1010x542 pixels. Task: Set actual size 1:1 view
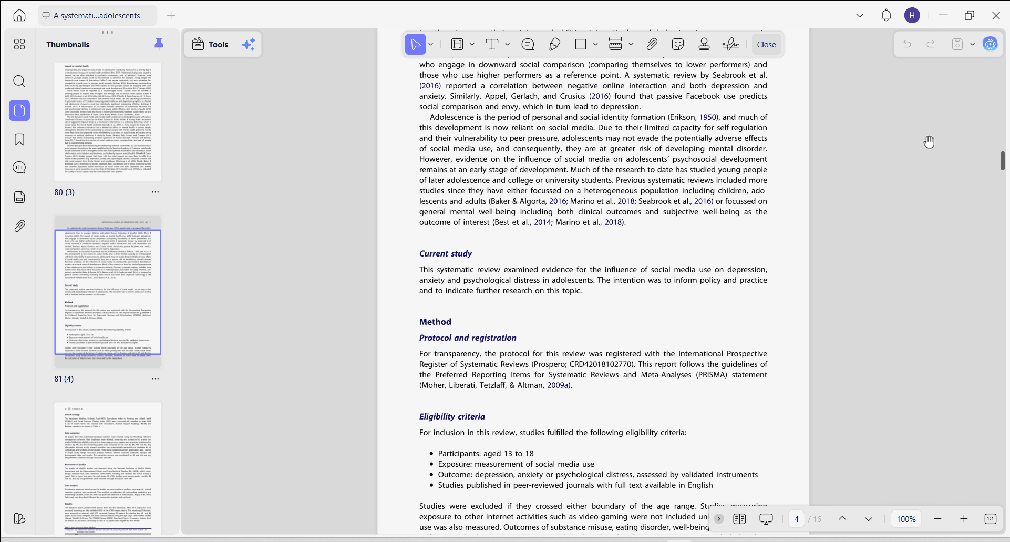(990, 519)
